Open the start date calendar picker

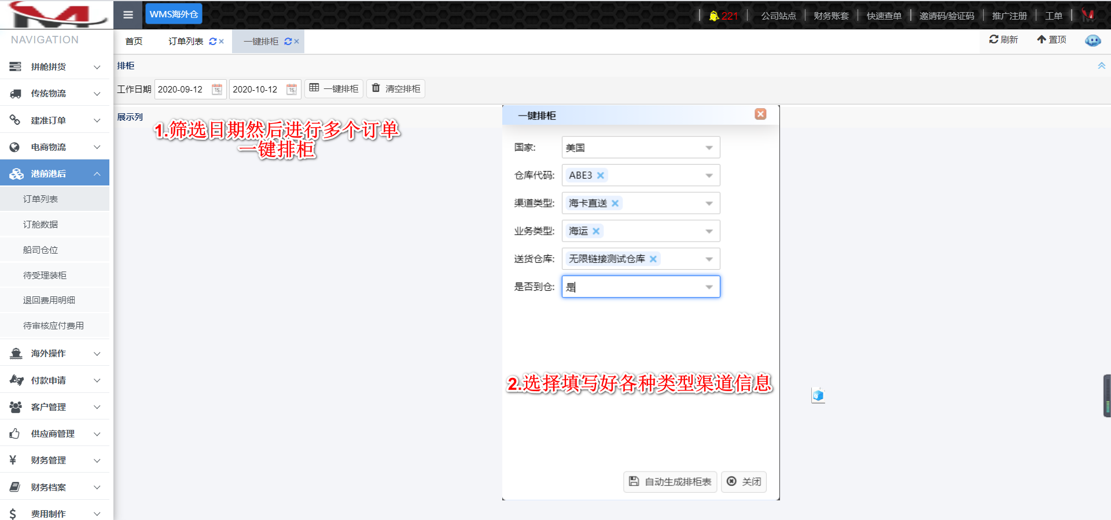click(x=217, y=89)
